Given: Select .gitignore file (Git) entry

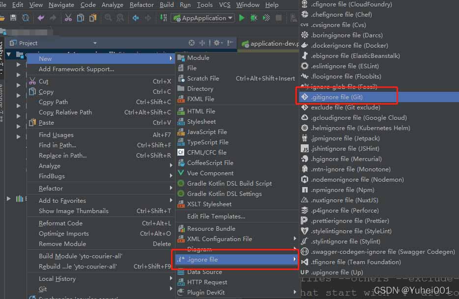Looking at the screenshot, I should 379,97.
